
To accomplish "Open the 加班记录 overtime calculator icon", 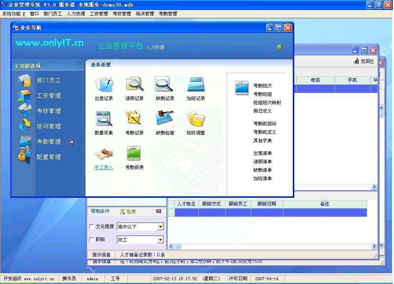I will tap(196, 85).
